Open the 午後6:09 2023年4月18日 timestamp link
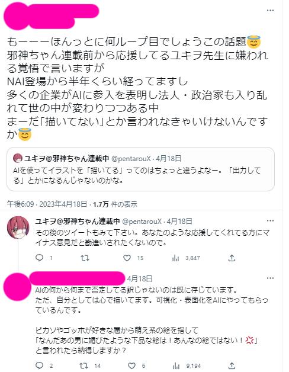 pos(47,204)
